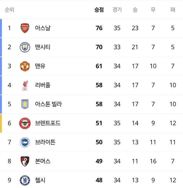Image resolution: width=183 pixels, height=188 pixels.
Task: Click the Aston Villa AVFC crest
Action: (x=25, y=104)
